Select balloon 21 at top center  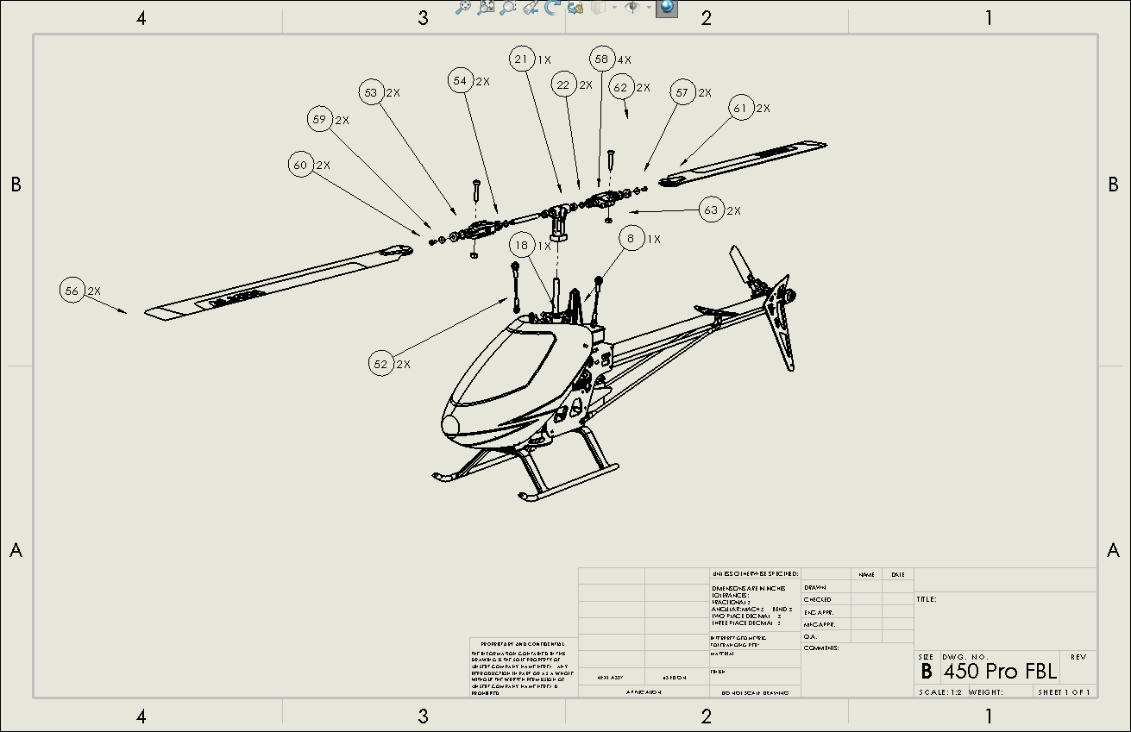coord(521,59)
